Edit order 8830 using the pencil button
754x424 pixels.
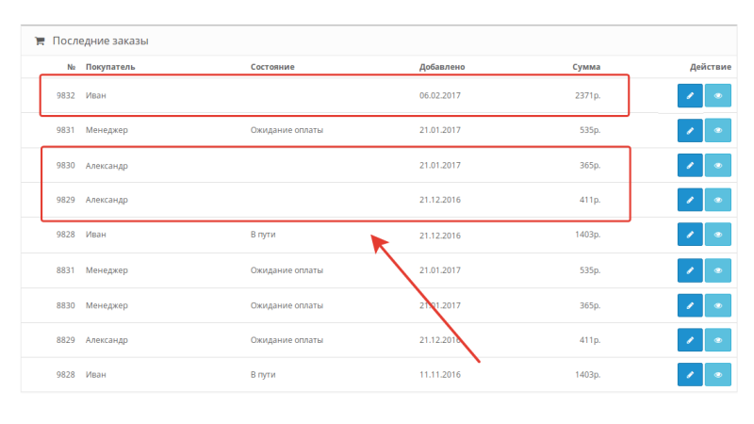690,305
